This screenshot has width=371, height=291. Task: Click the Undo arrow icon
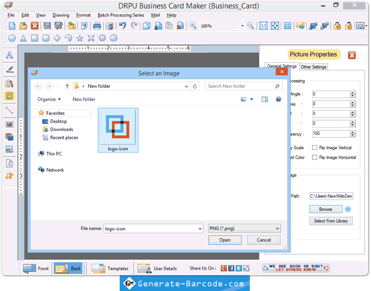click(122, 25)
